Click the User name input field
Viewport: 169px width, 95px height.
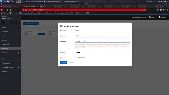(102, 36)
